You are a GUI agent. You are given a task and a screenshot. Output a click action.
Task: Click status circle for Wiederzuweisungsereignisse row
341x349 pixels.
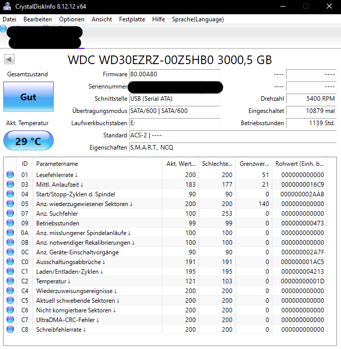pyautogui.click(x=10, y=291)
